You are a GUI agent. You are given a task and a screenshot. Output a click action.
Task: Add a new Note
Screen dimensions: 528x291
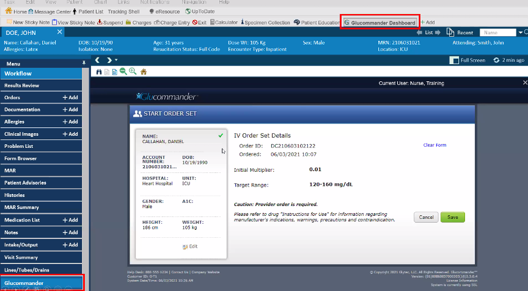70,232
